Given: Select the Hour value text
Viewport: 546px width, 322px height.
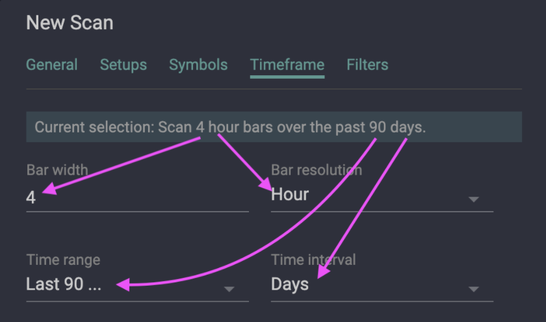Looking at the screenshot, I should pos(290,195).
